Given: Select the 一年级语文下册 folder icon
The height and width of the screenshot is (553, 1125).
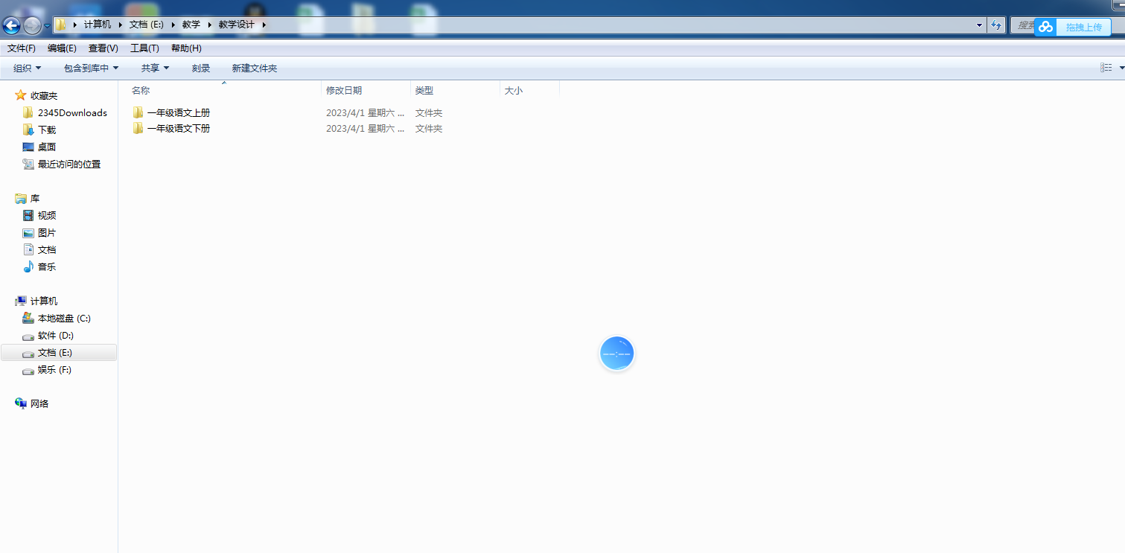Looking at the screenshot, I should coord(138,129).
